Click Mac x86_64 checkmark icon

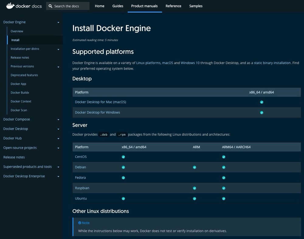click(261, 102)
